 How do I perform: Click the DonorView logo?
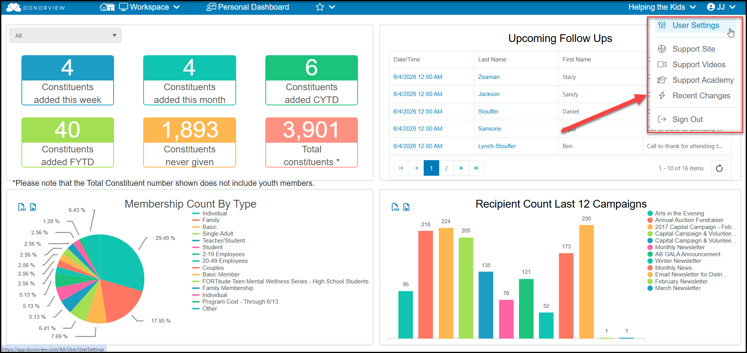coord(35,7)
